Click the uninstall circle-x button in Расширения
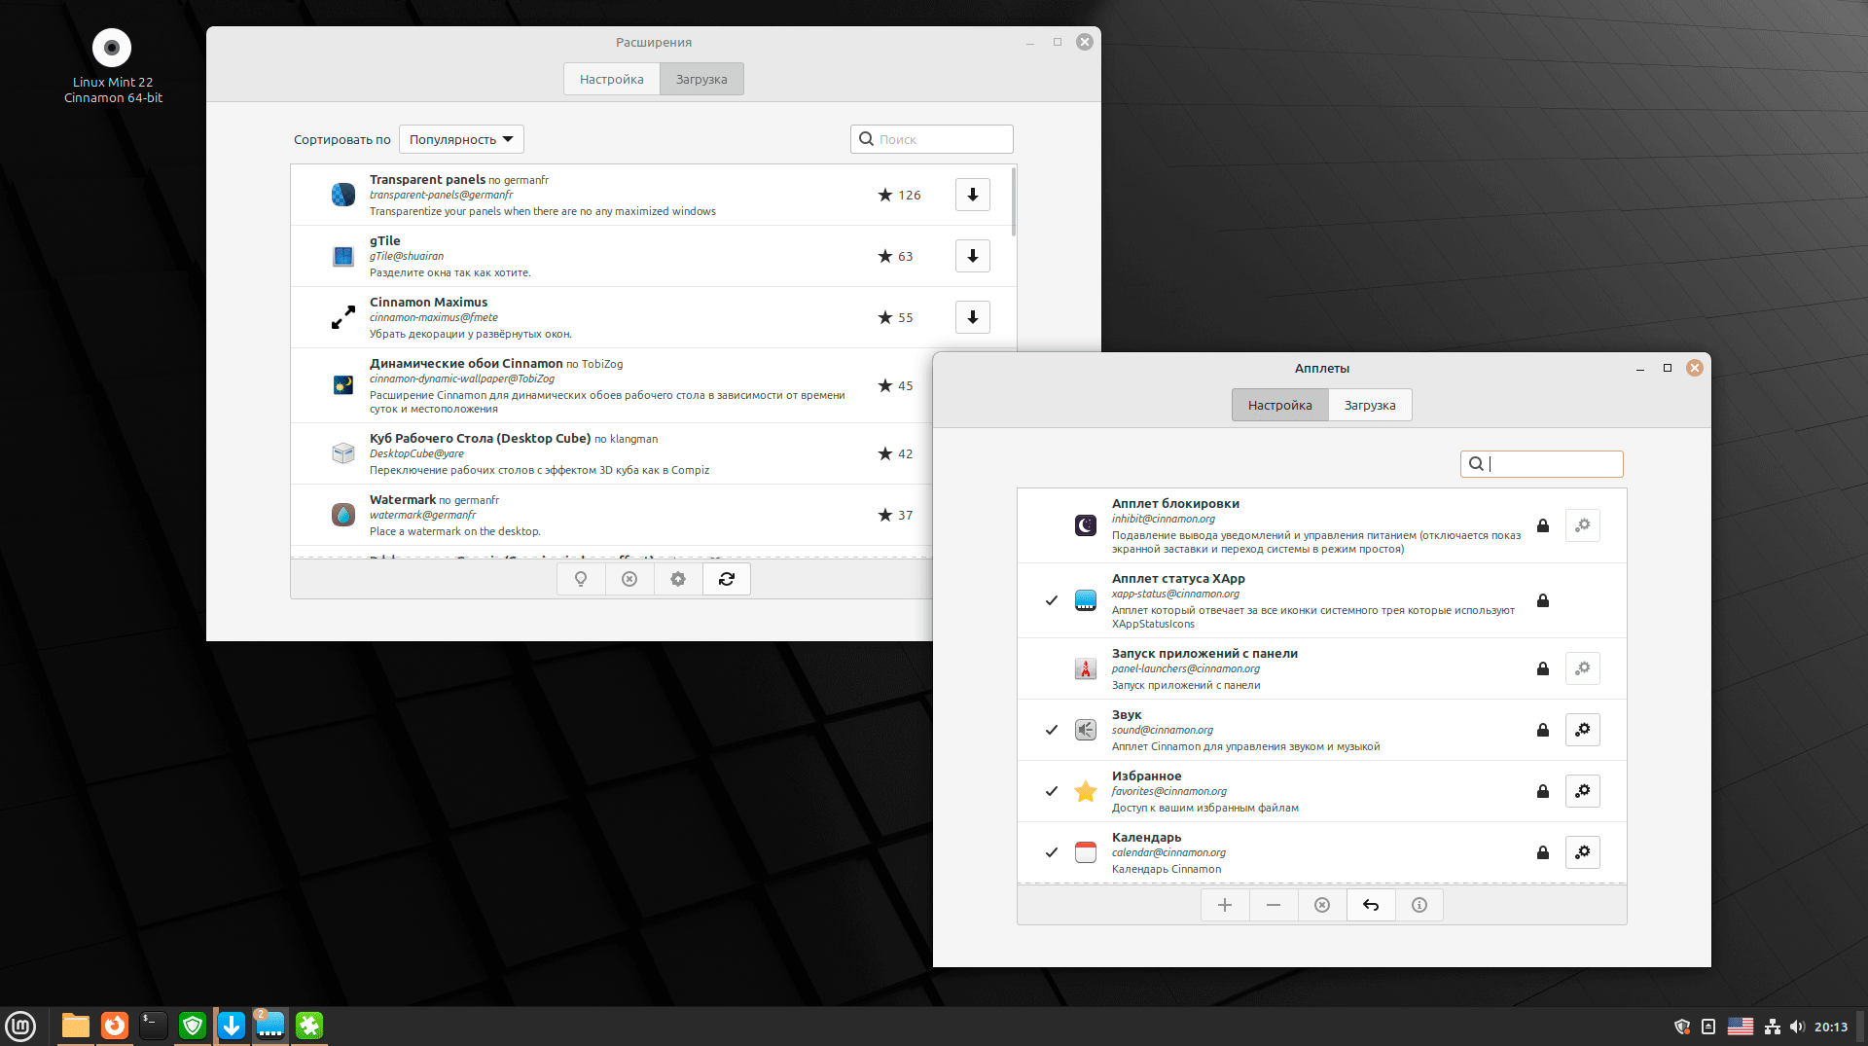1868x1046 pixels. (629, 579)
